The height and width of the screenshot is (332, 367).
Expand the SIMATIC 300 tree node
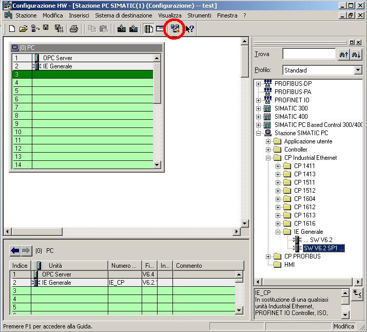(258, 108)
